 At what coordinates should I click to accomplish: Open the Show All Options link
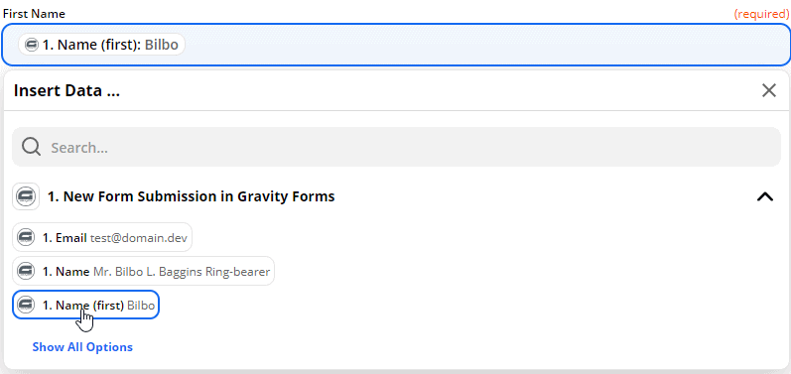(82, 347)
